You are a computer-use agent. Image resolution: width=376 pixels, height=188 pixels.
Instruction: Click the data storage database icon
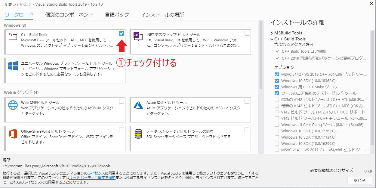(138, 134)
